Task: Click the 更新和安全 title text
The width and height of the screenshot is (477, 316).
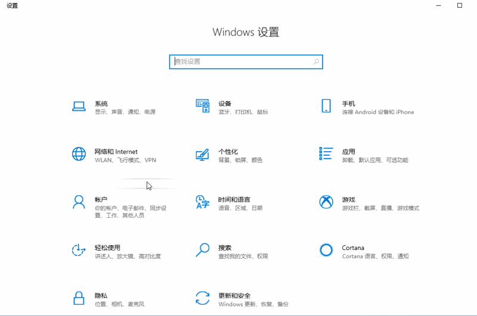Action: (x=234, y=296)
